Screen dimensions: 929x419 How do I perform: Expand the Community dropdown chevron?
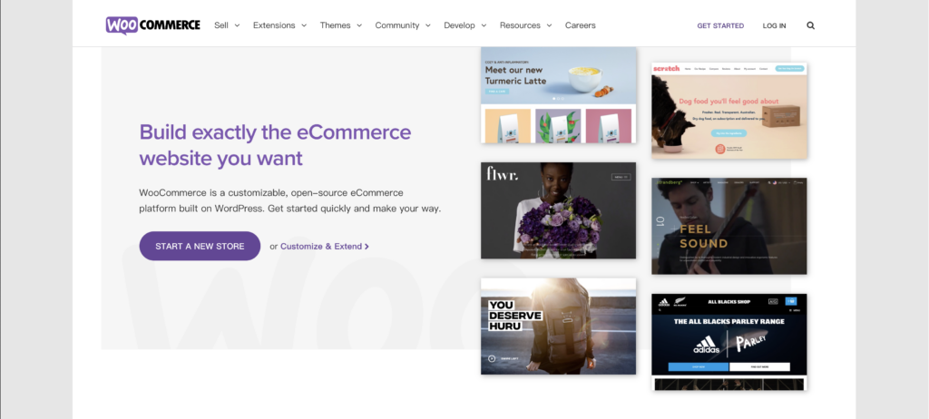point(428,25)
